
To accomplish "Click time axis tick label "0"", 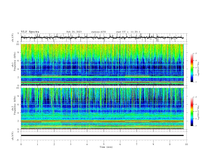I will 21,144.
